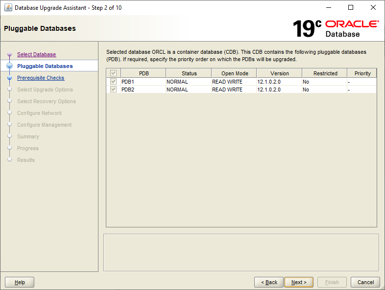Click the Back button
The height and width of the screenshot is (290, 385).
click(x=269, y=282)
